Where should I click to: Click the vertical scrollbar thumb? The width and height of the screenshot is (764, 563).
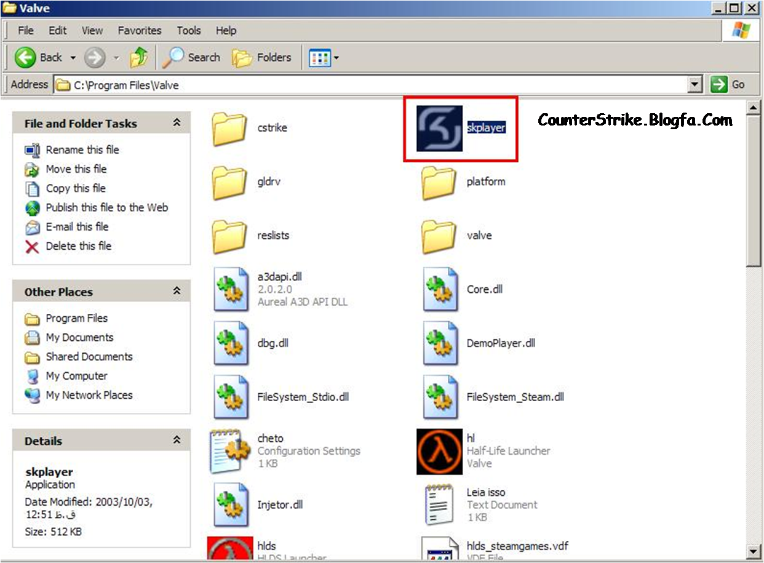[753, 192]
